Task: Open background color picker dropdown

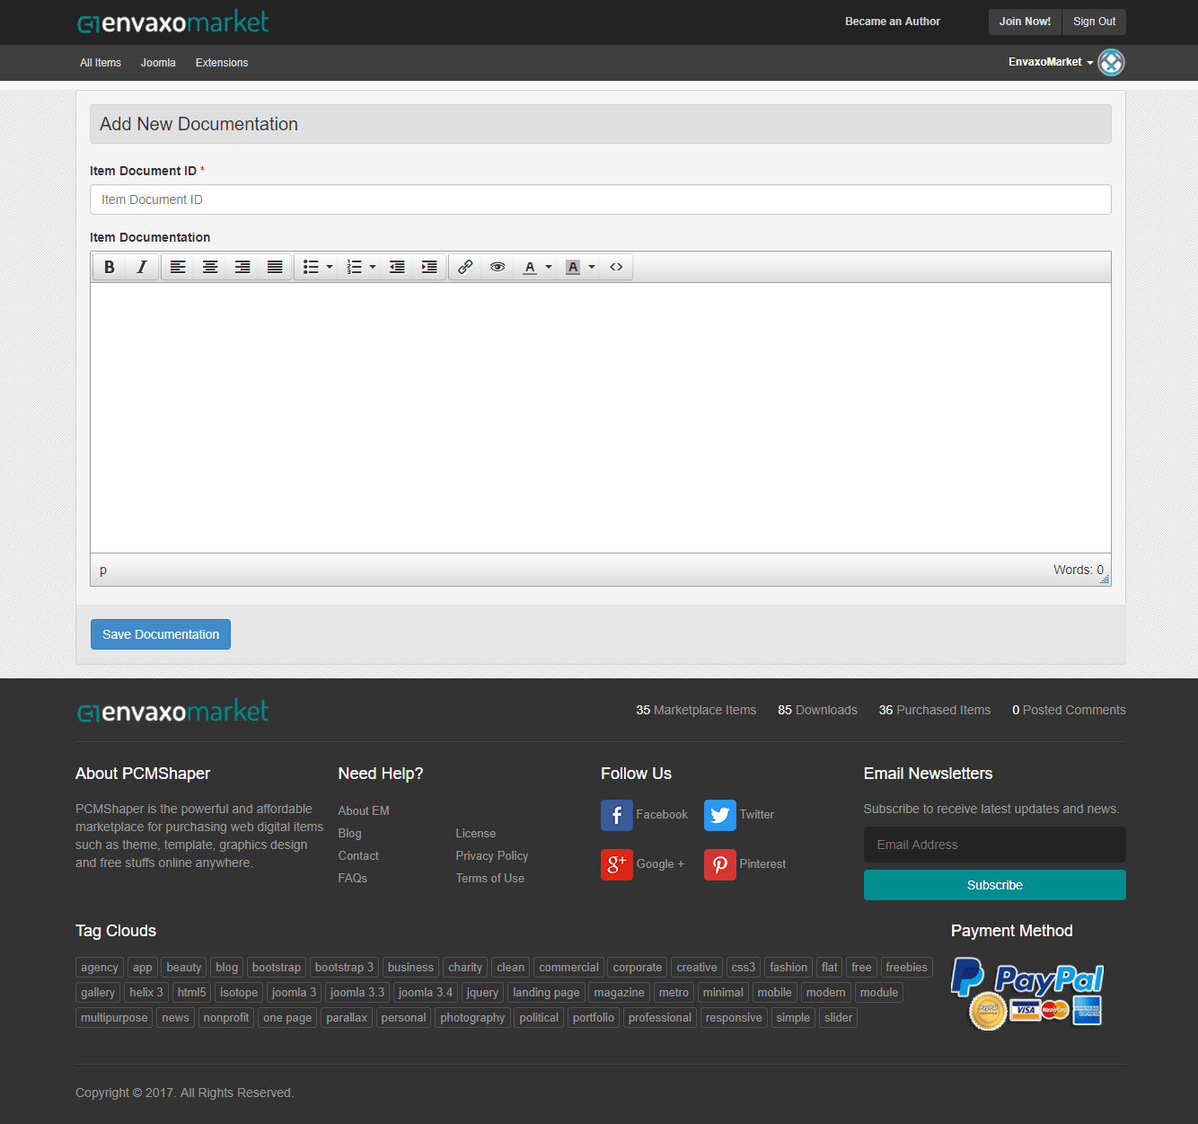Action: pos(592,267)
